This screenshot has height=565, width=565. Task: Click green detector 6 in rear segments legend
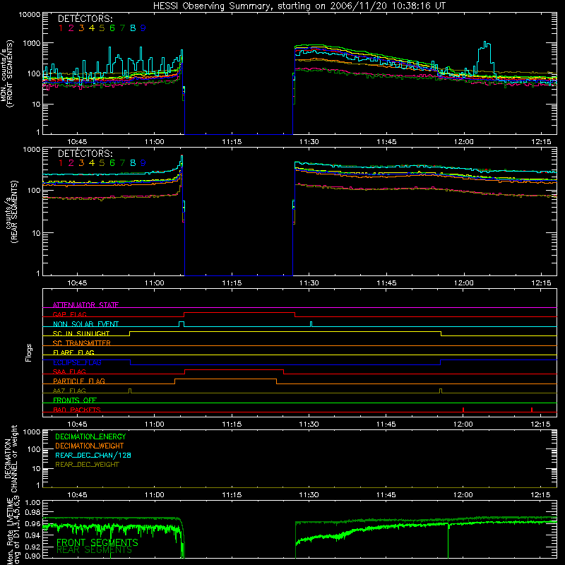point(112,163)
